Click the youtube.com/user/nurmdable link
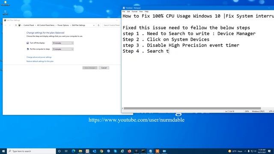This screenshot has height=154, width=274. (137, 120)
